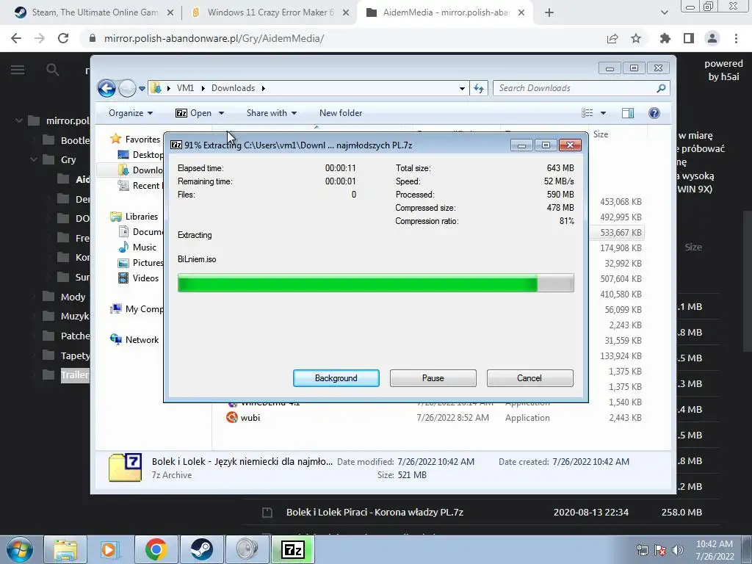Toggle Chrome side panel icon

click(x=689, y=38)
